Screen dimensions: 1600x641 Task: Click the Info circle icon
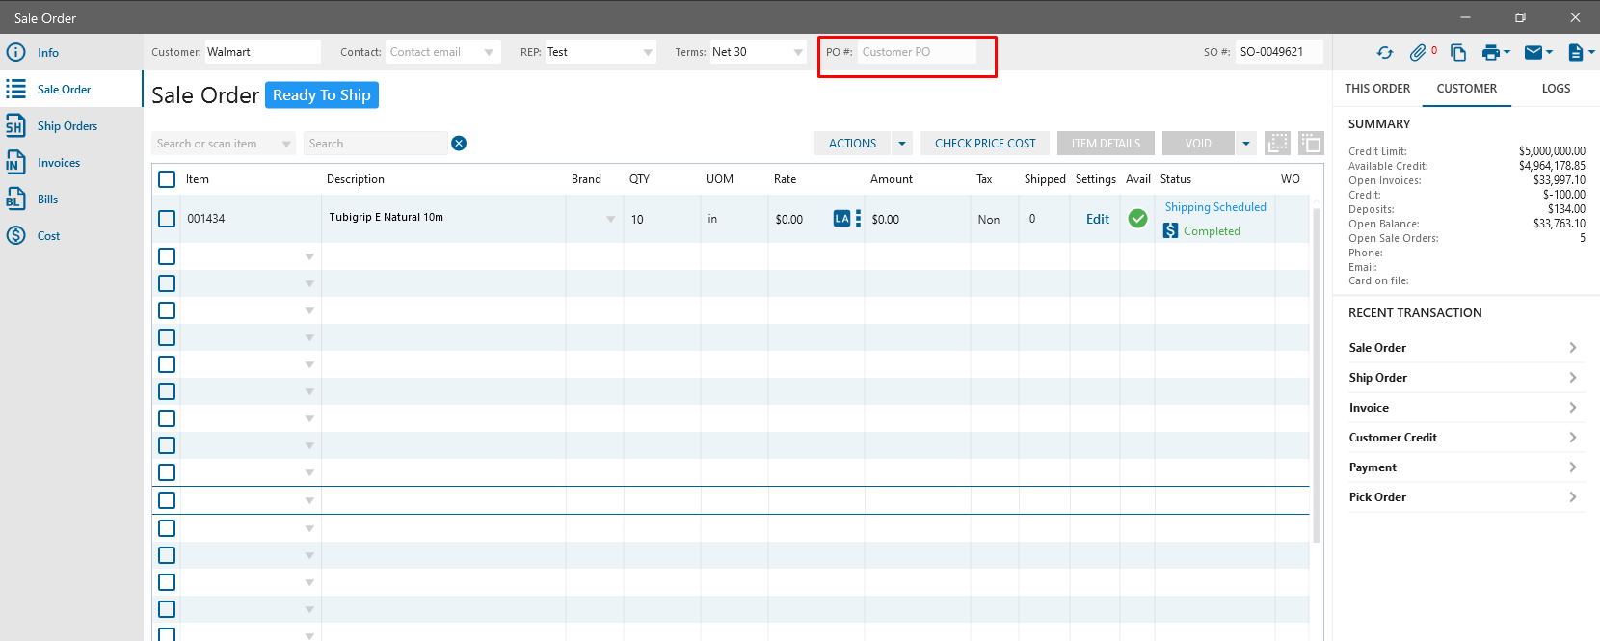coord(15,52)
